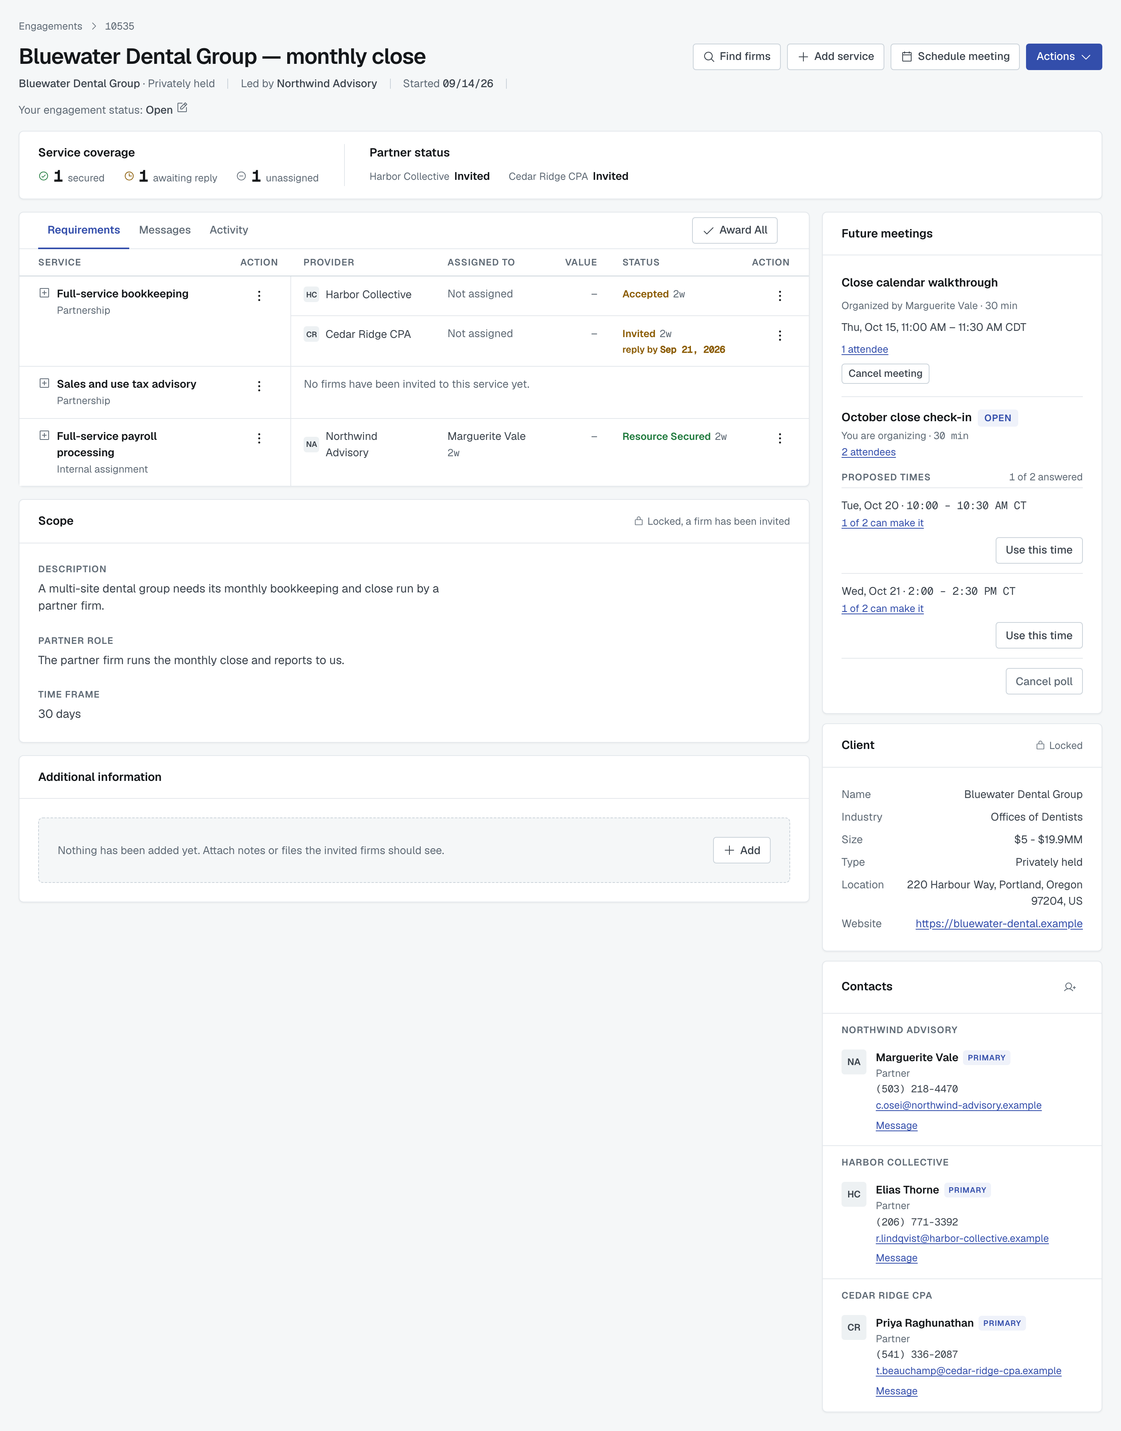The height and width of the screenshot is (1431, 1121).
Task: Click the Resource Secured status text
Action: [x=666, y=436]
